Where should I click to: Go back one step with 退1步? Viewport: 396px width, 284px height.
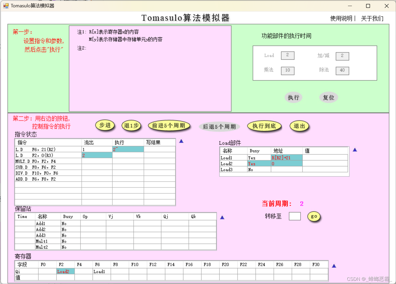tap(131, 126)
